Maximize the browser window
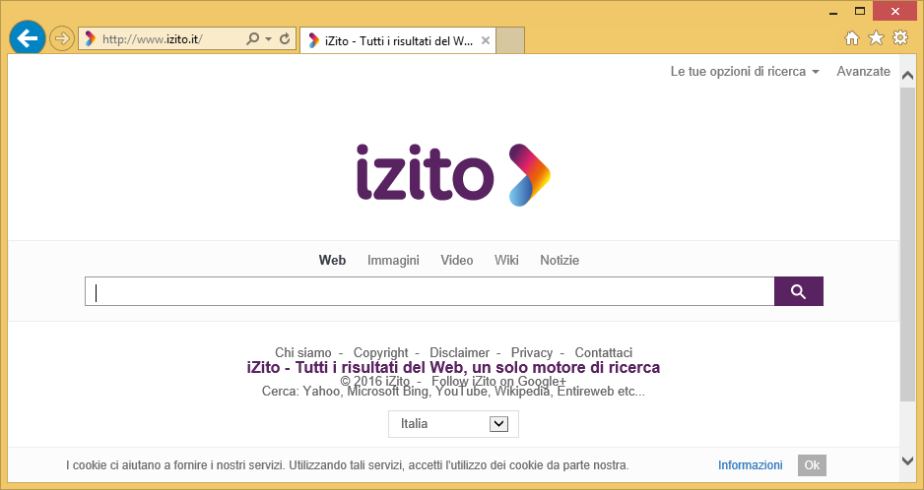Screen dimensions: 924x490 (860, 11)
